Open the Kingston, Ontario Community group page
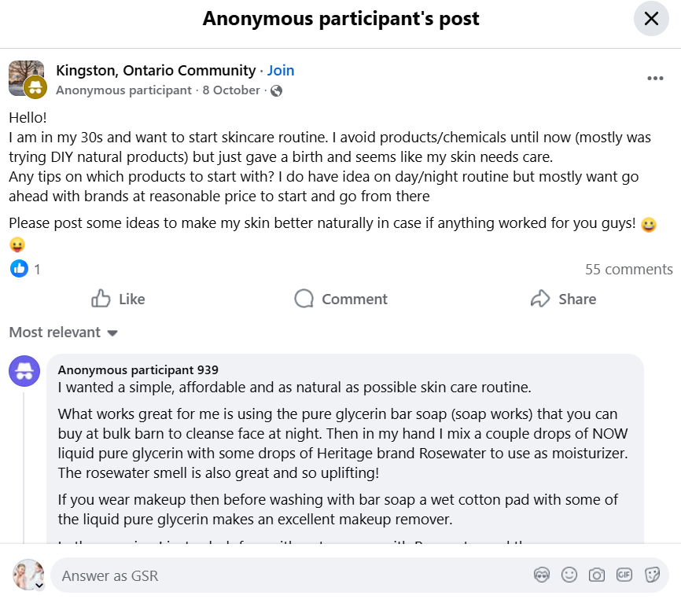This screenshot has width=681, height=599. [156, 70]
